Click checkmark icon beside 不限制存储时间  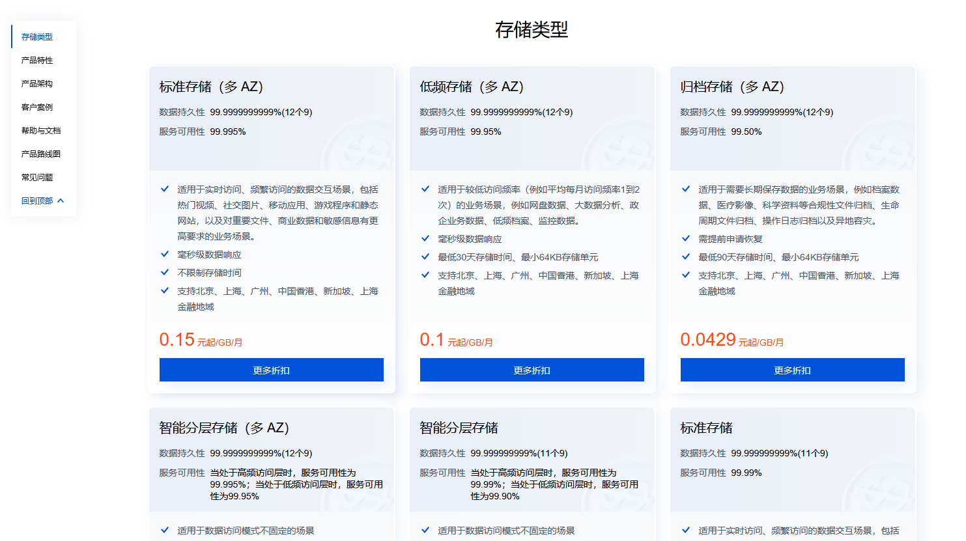[x=165, y=272]
